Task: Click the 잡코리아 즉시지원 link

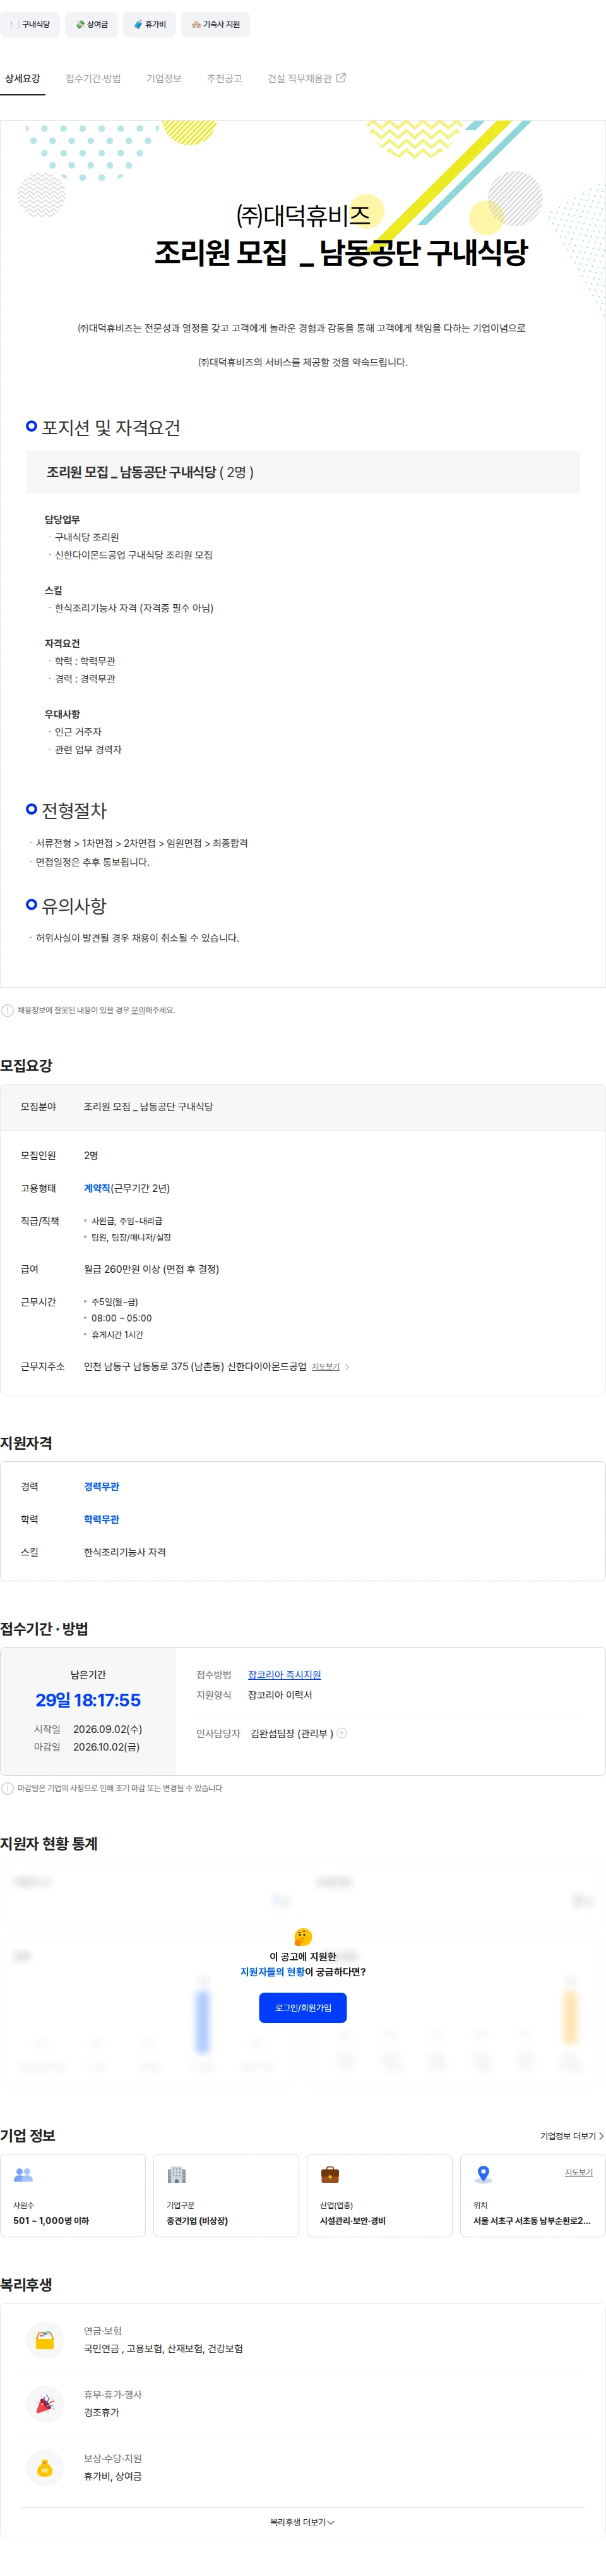Action: (x=285, y=1675)
